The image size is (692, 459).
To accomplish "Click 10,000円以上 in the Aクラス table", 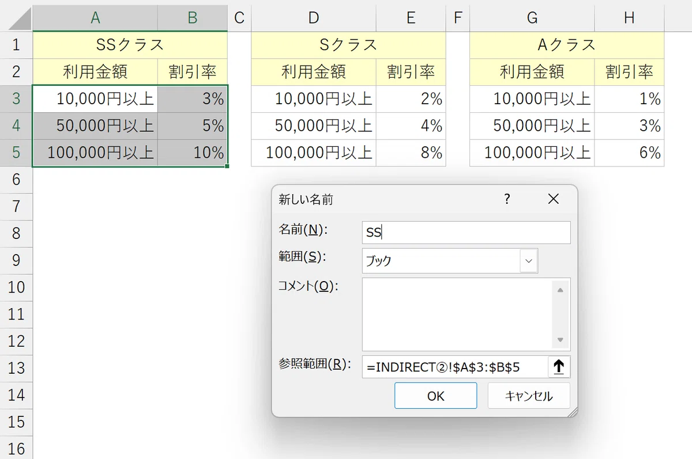I will coord(532,99).
